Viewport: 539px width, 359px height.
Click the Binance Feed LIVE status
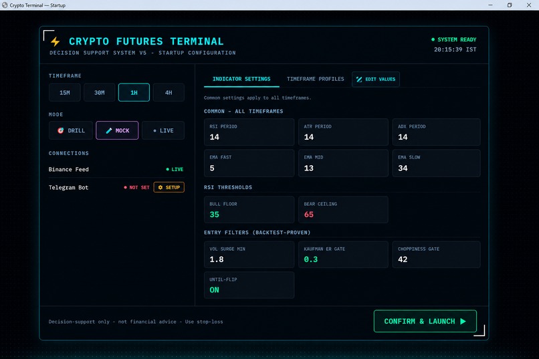pyautogui.click(x=175, y=169)
